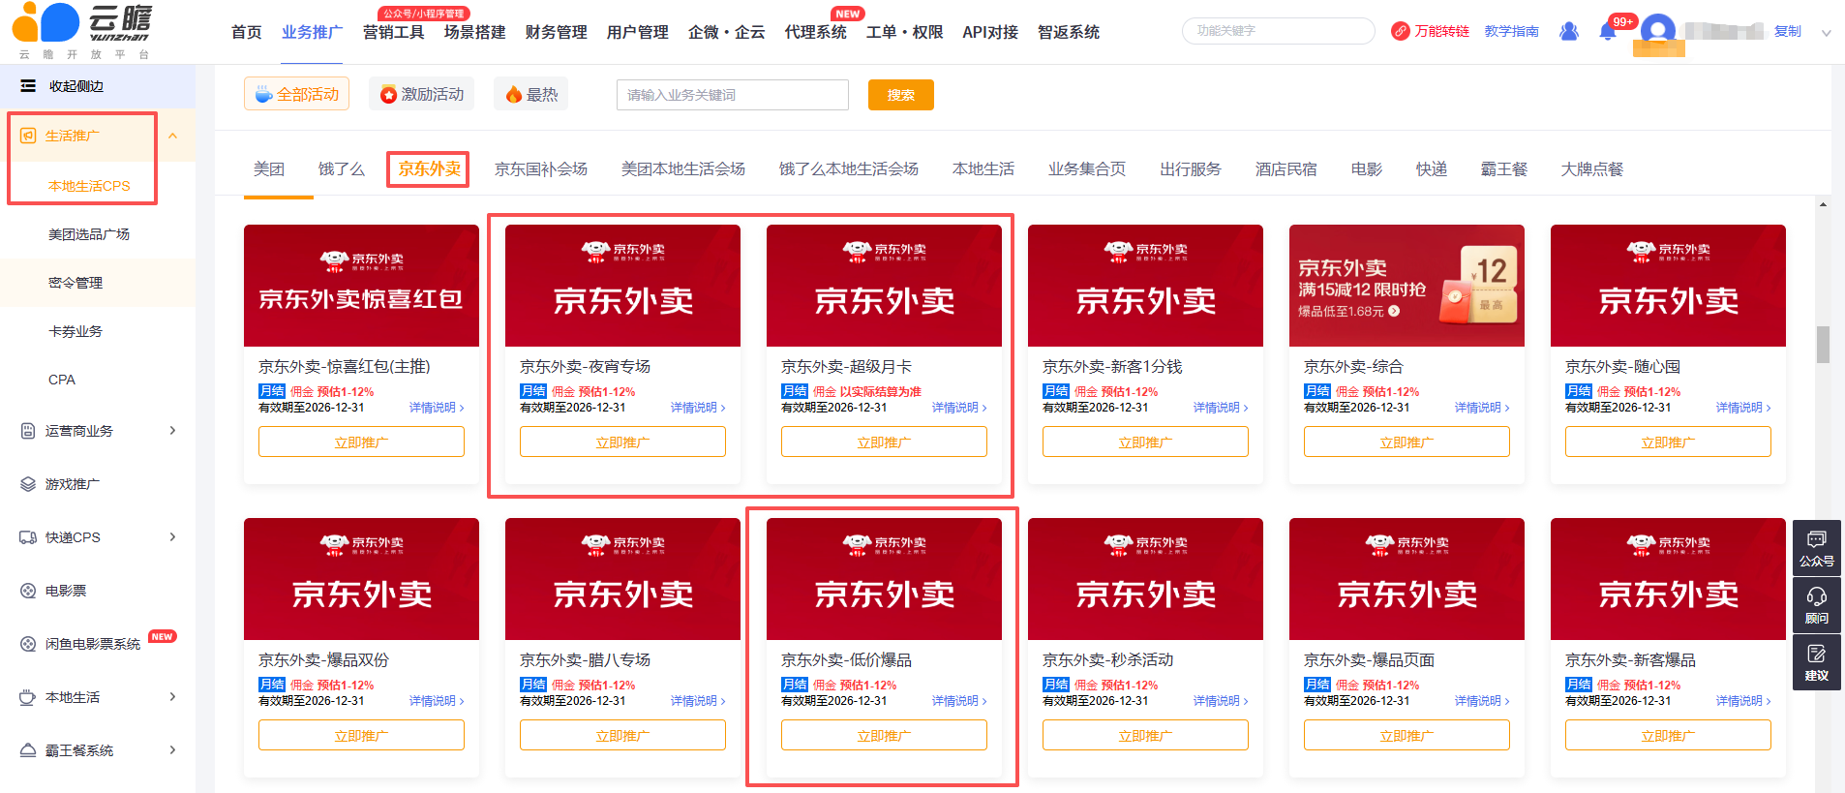Click the 闲鱼电影票系统 sidebar icon
Viewport: 1845px width, 793px height.
click(28, 644)
